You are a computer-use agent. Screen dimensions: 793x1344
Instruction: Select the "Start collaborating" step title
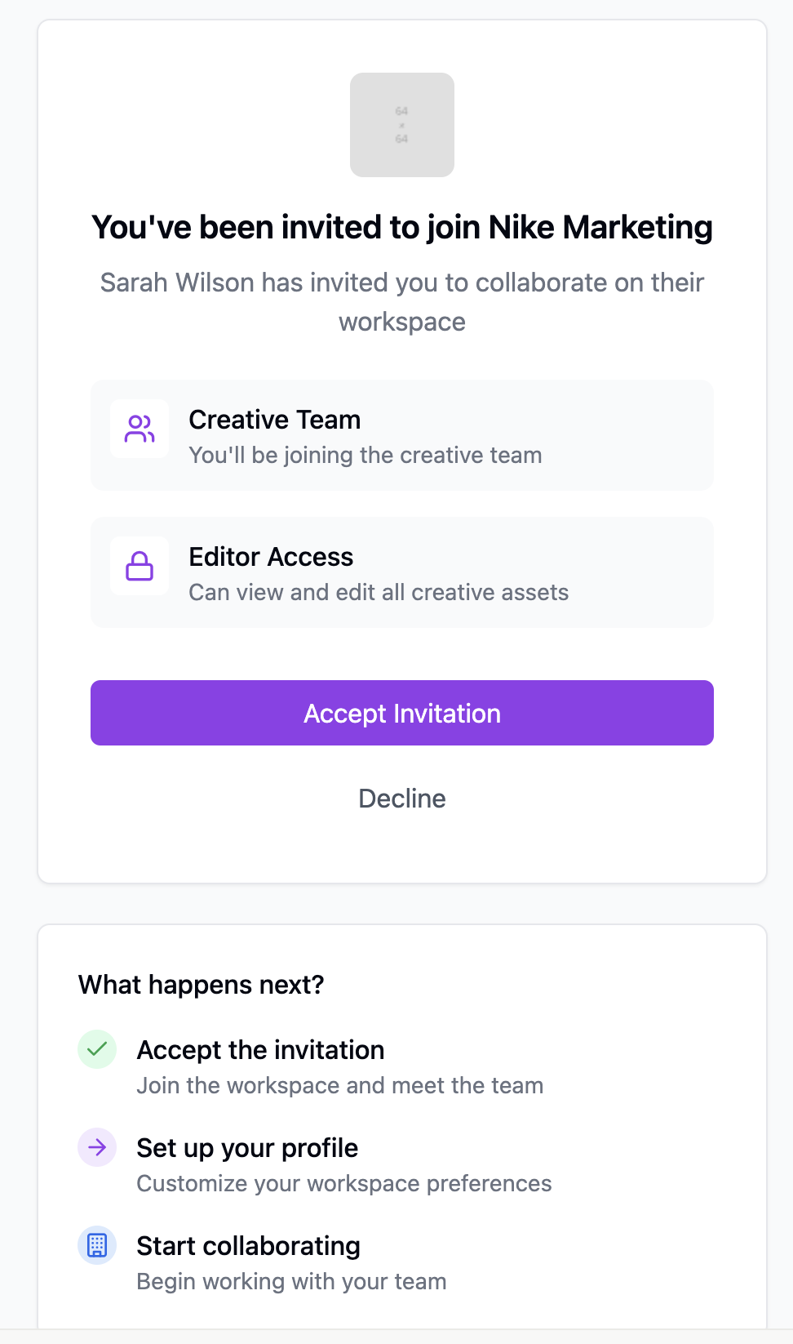click(248, 1246)
